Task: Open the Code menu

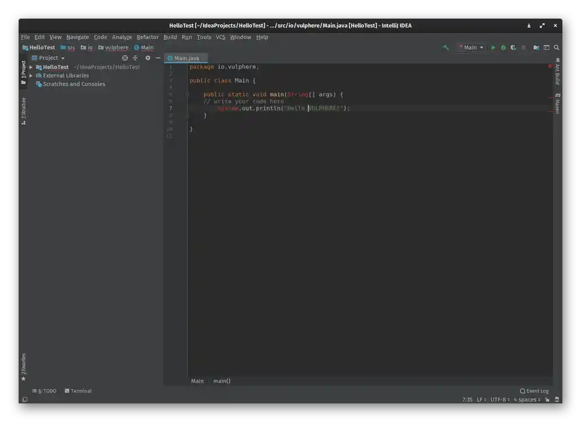Action: 100,37
